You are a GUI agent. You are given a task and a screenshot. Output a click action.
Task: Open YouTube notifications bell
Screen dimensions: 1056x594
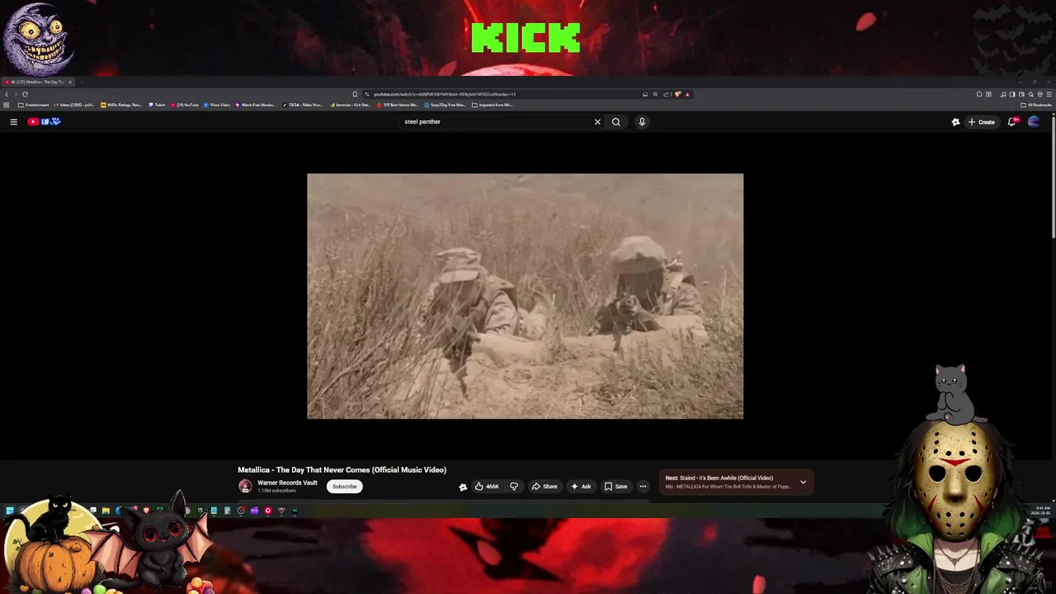[1011, 121]
